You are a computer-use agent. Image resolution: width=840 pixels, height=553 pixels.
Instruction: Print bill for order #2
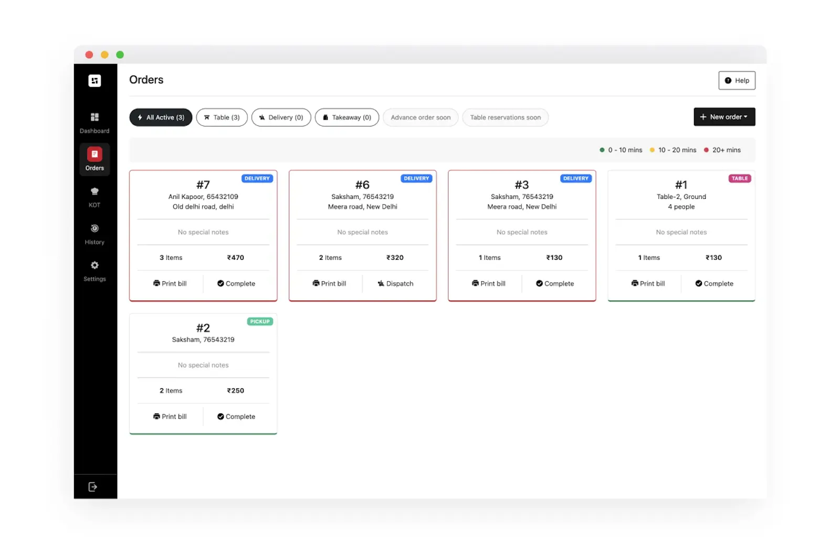pyautogui.click(x=170, y=417)
